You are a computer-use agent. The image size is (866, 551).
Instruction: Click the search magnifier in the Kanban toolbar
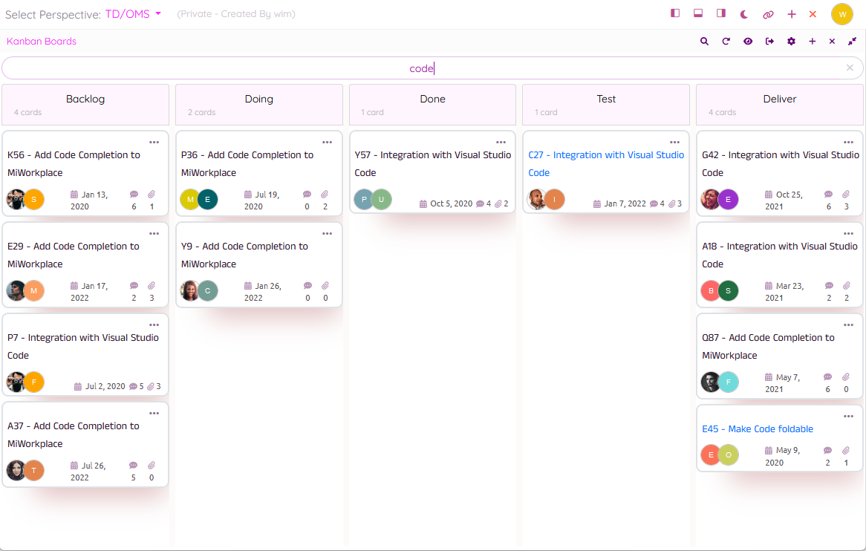coord(704,42)
